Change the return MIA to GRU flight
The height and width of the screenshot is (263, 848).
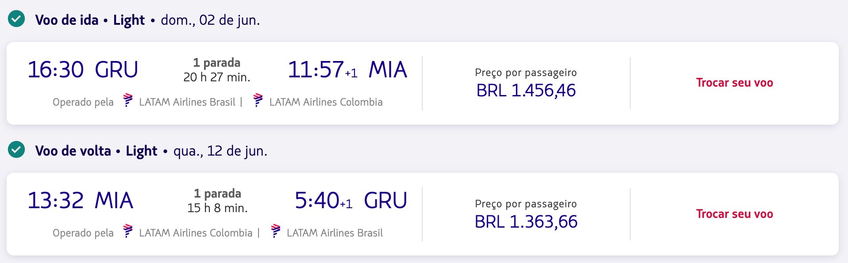point(734,214)
